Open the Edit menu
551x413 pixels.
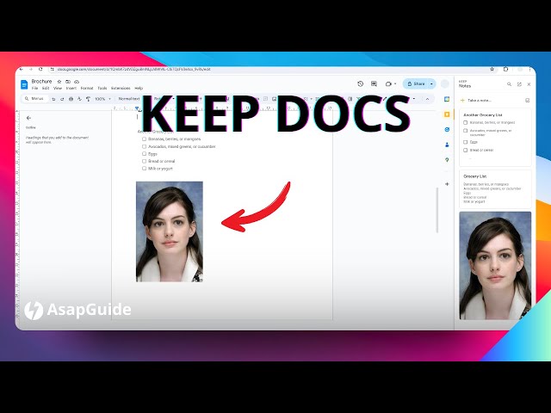point(46,88)
